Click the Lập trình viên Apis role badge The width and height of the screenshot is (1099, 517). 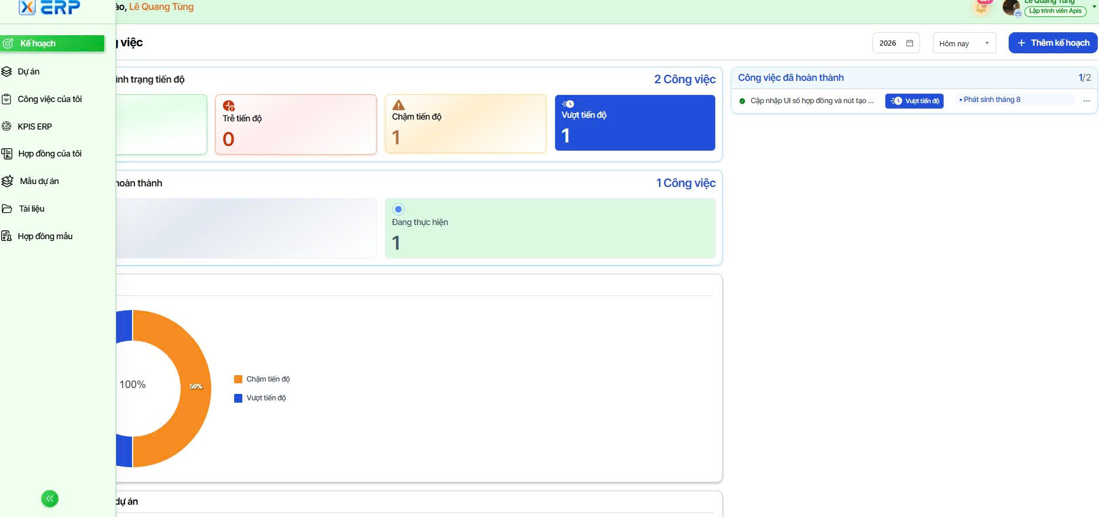(1056, 11)
